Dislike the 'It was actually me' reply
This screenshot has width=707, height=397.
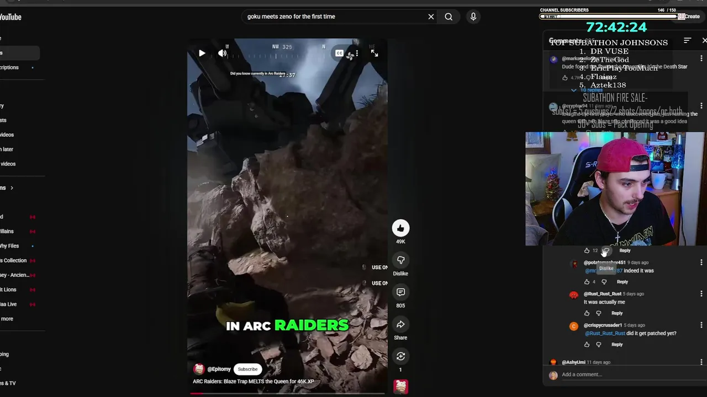(599, 313)
